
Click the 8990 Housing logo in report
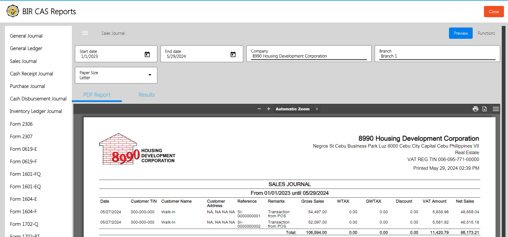point(137,149)
